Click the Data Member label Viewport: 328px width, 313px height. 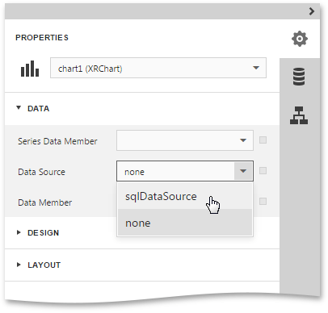[x=44, y=202]
